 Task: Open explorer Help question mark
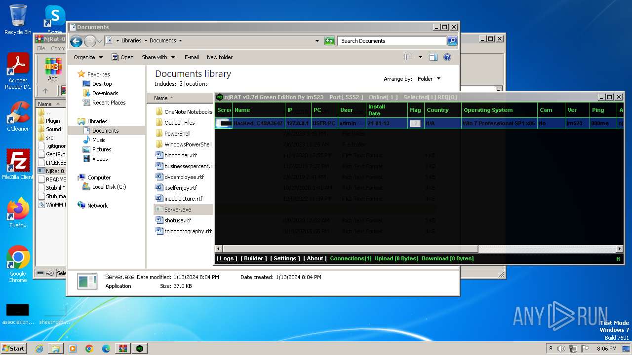447,57
